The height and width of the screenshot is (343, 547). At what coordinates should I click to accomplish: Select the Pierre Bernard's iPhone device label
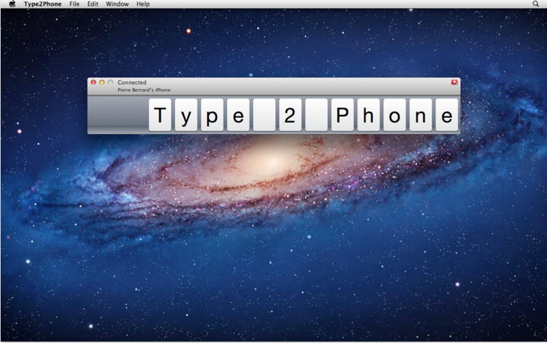[x=144, y=90]
